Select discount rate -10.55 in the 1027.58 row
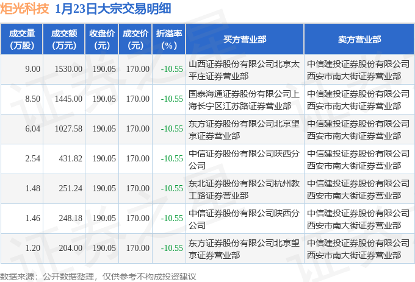This screenshot has height=282, width=415. pyautogui.click(x=172, y=129)
